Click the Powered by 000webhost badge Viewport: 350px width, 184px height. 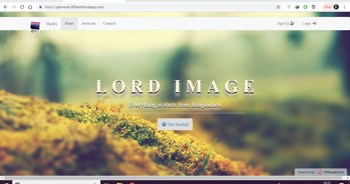point(320,172)
